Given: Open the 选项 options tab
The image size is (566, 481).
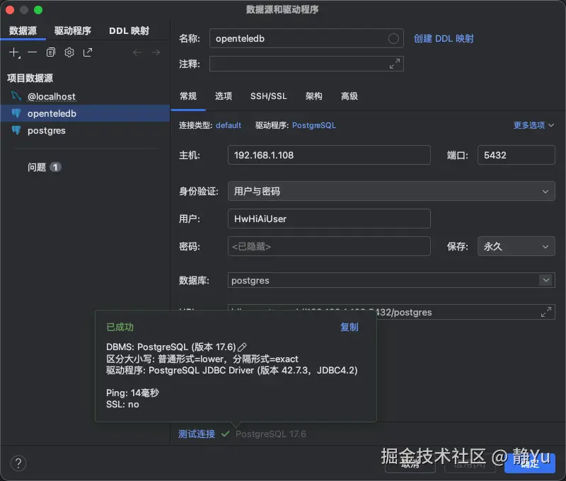Looking at the screenshot, I should click(x=224, y=96).
